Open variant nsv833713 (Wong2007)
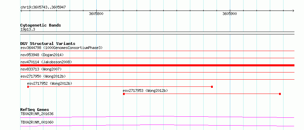The height and width of the screenshot is (130, 304). coord(41,69)
